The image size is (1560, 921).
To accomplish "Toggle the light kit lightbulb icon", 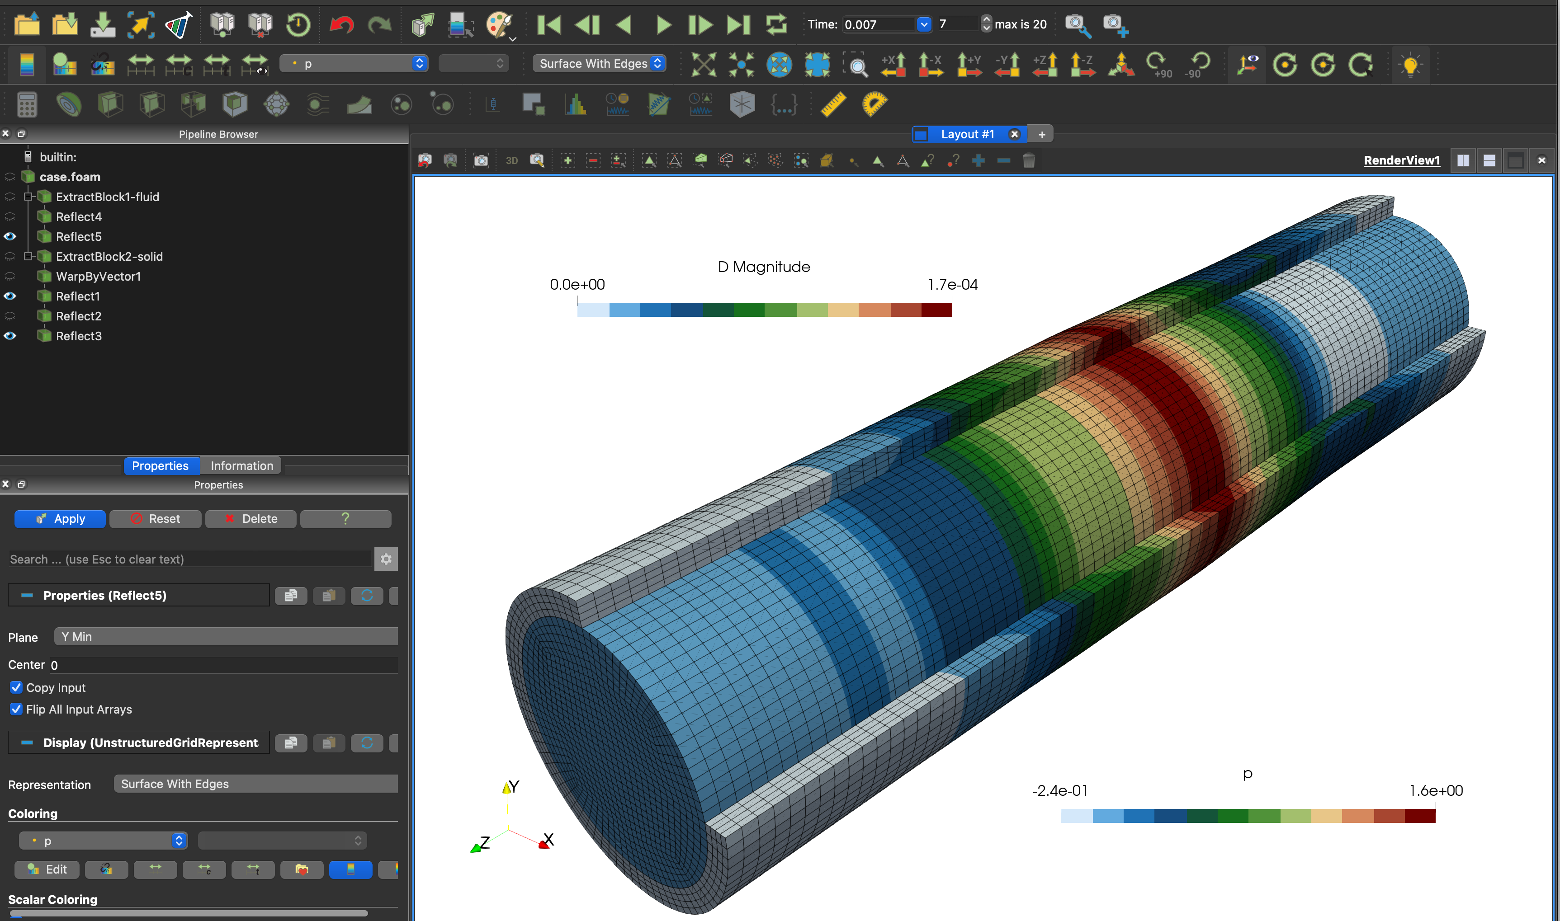I will tap(1412, 64).
